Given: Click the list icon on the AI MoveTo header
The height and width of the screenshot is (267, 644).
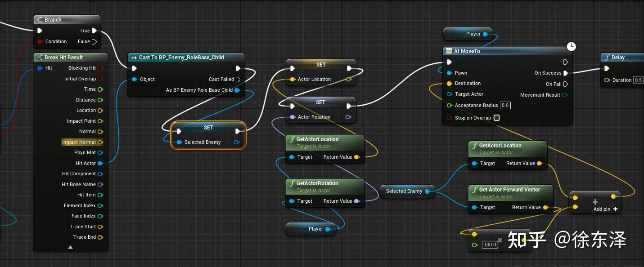Looking at the screenshot, I should 449,51.
